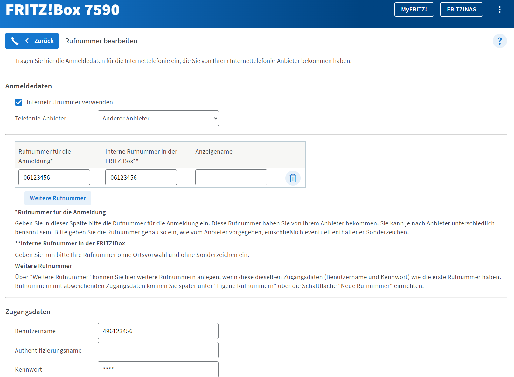The width and height of the screenshot is (514, 377).
Task: Click the Benutzername label
Action: 35,331
